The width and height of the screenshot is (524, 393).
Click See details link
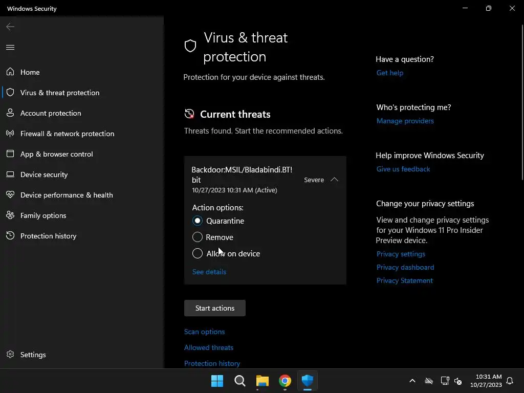coord(209,272)
